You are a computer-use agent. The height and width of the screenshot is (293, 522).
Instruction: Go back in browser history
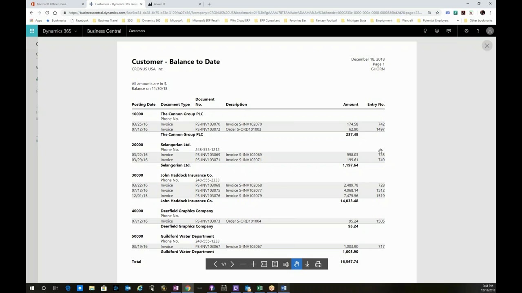tap(31, 13)
